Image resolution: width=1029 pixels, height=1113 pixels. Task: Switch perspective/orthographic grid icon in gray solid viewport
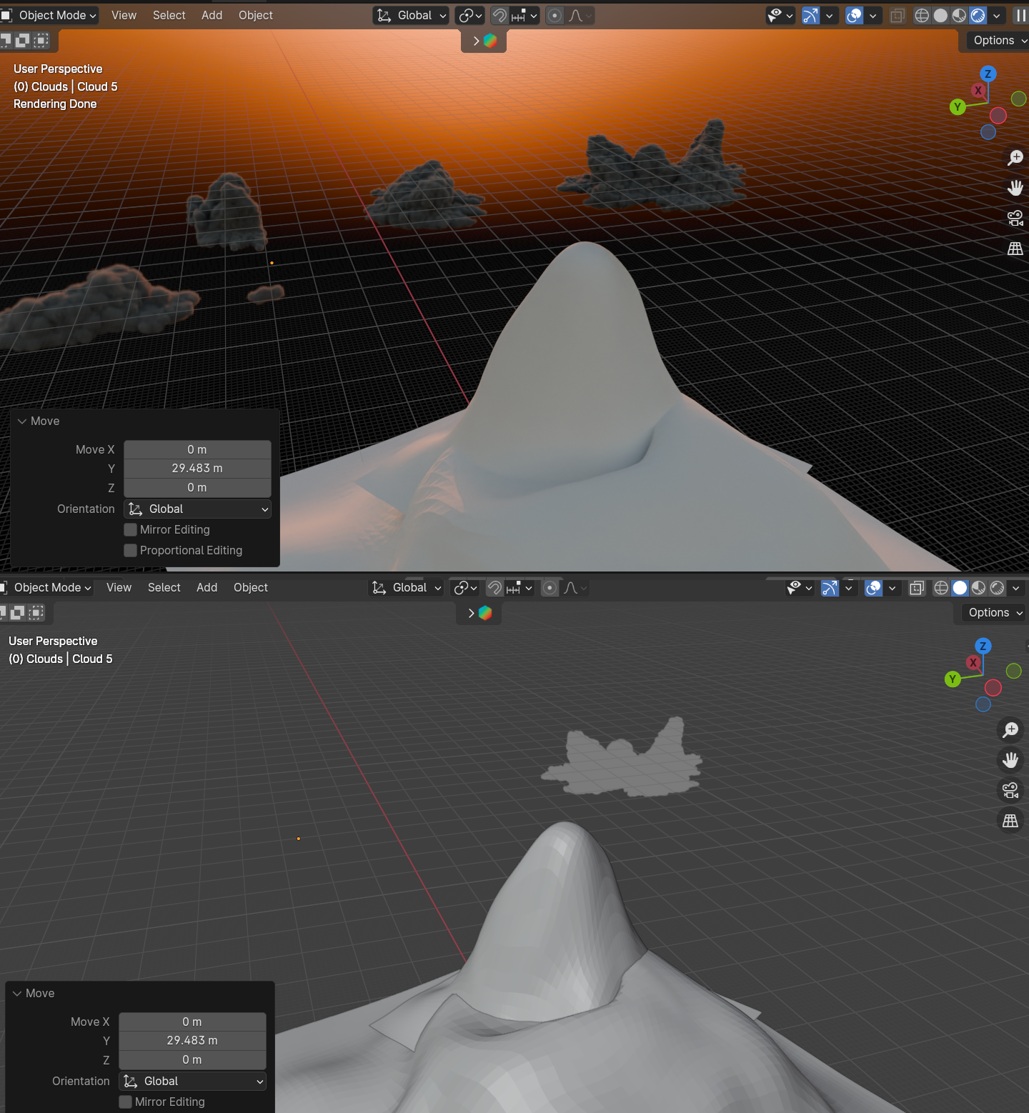(x=1010, y=821)
